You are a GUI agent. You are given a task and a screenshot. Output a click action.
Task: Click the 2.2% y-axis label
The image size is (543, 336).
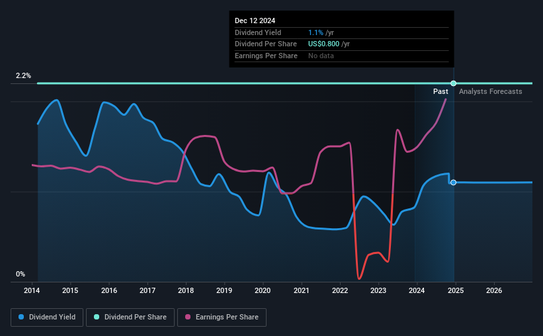[x=23, y=76]
